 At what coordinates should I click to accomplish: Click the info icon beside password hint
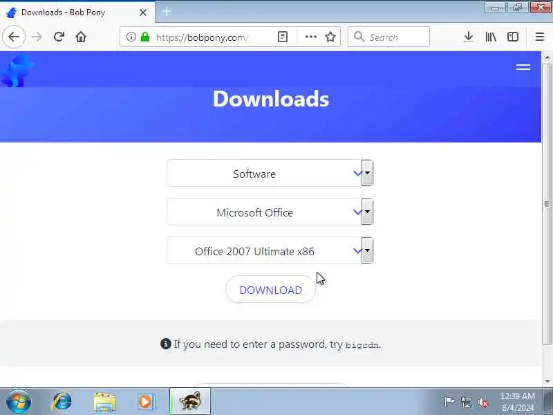tap(165, 344)
